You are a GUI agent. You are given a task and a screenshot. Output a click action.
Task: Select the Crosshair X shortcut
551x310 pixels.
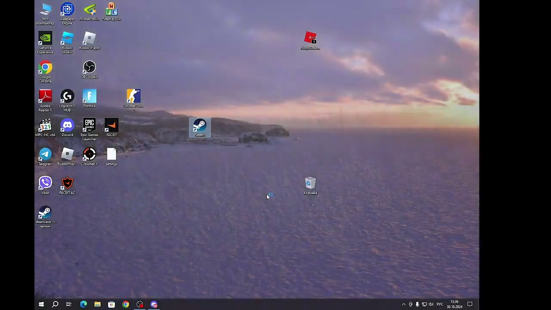pyautogui.click(x=90, y=157)
